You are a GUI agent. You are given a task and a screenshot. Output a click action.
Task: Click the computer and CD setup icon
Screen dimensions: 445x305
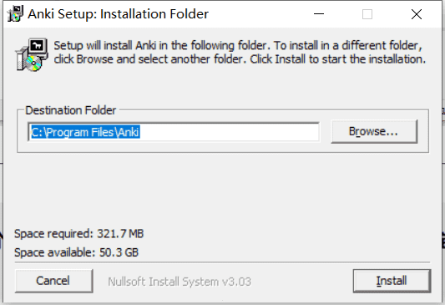(31, 54)
